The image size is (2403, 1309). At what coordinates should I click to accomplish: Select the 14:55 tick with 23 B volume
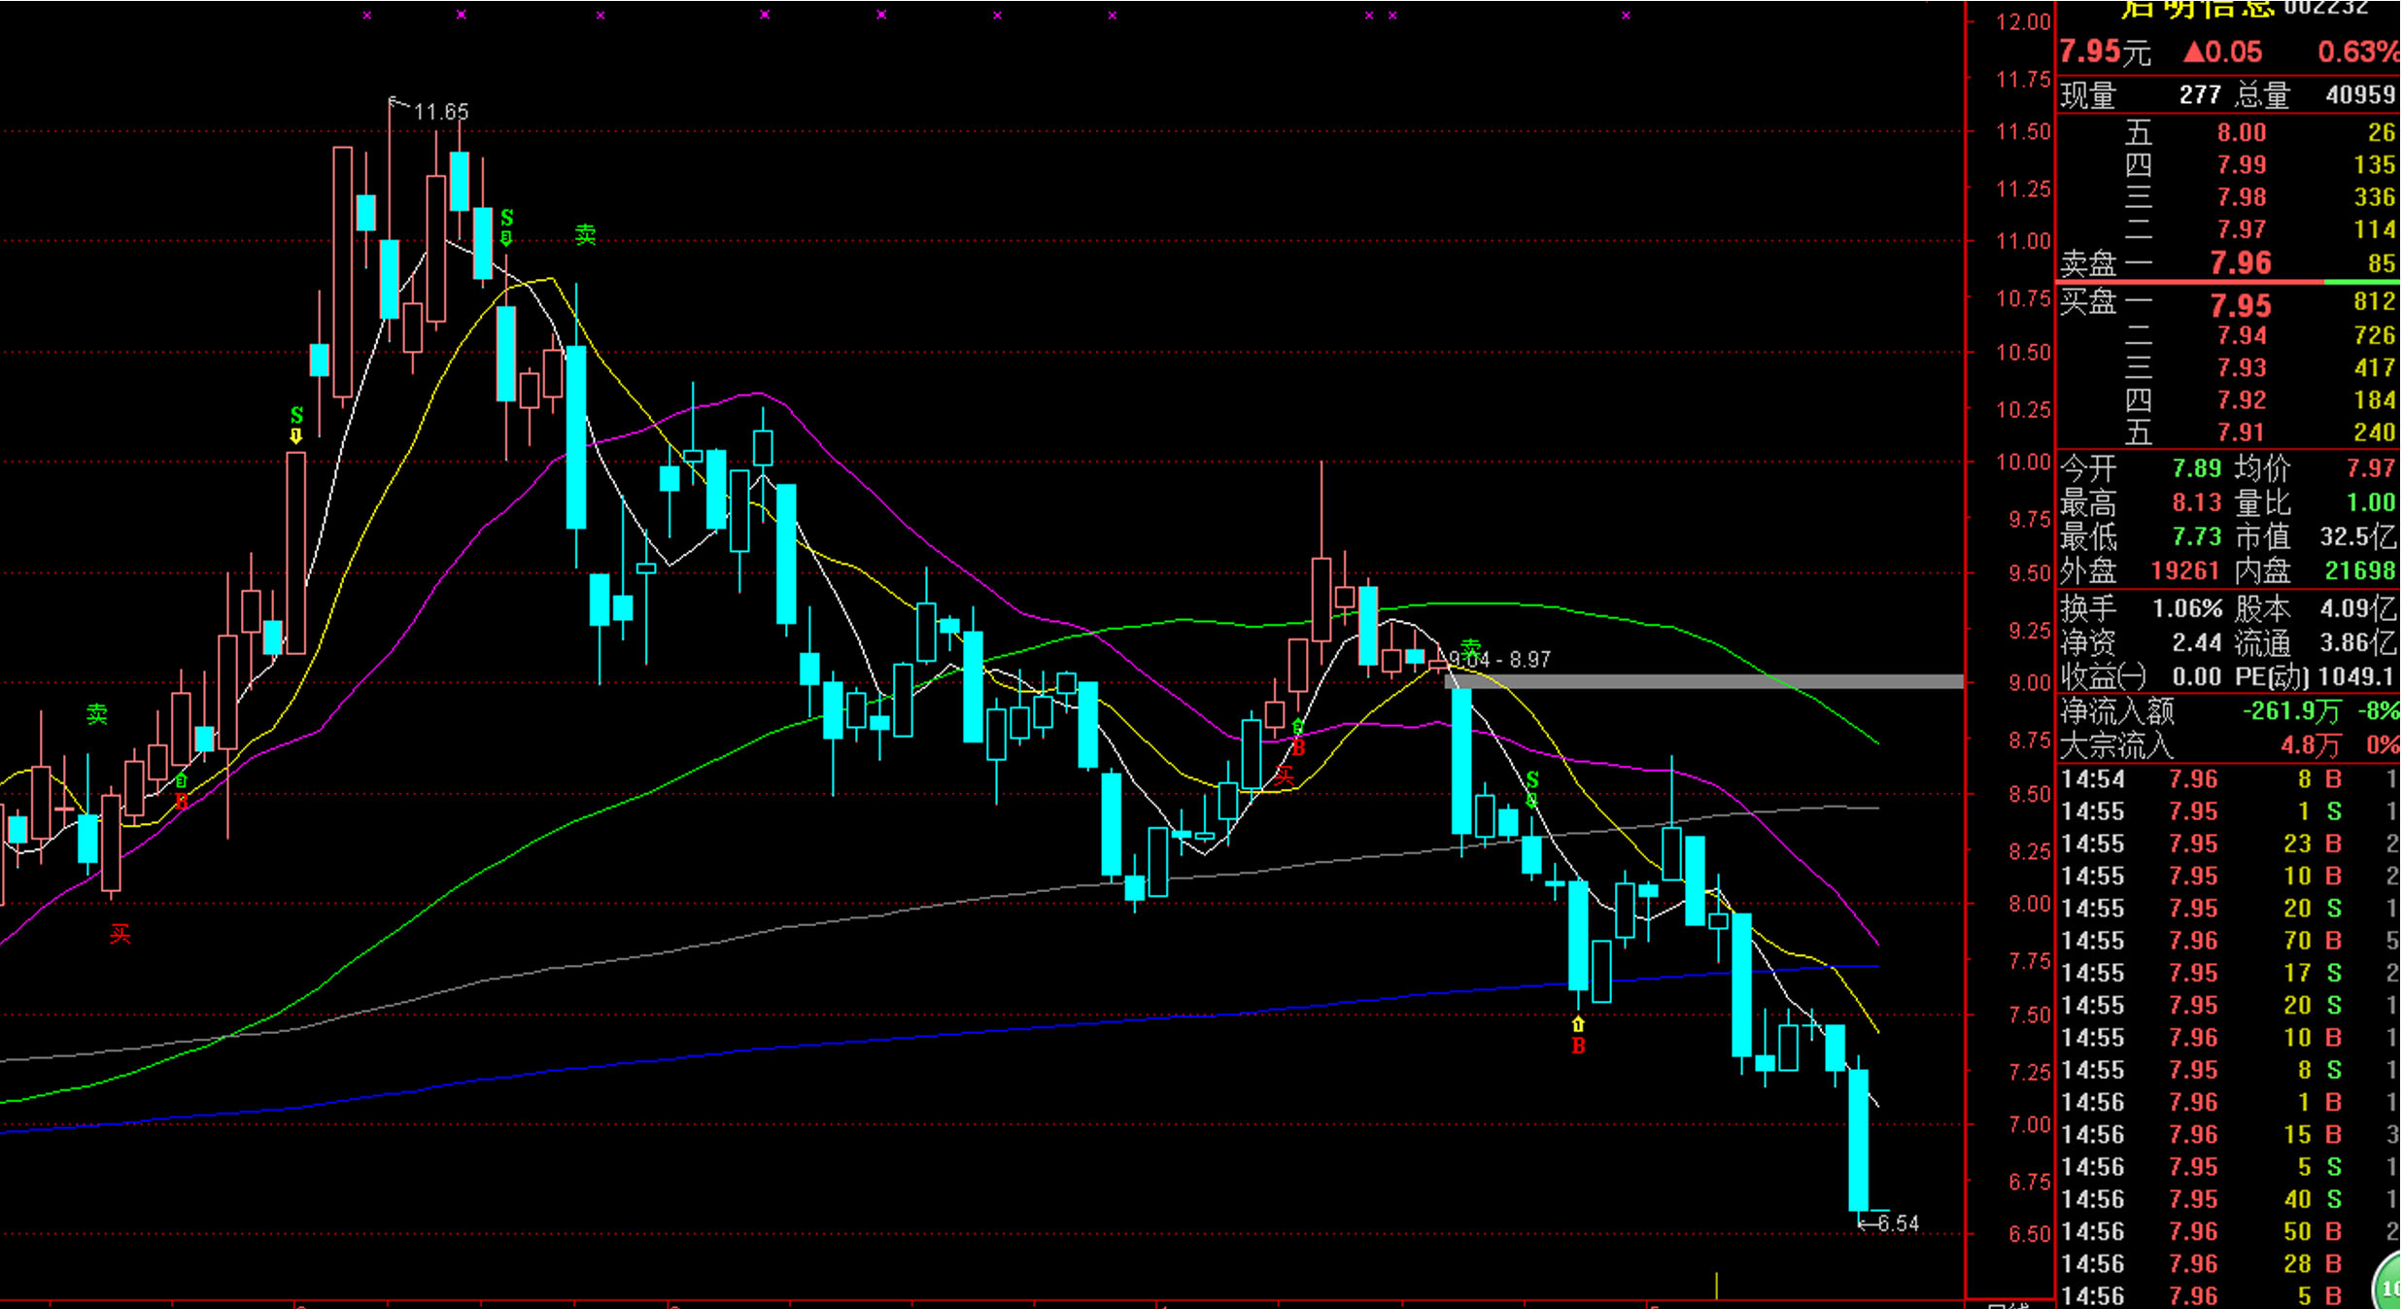pos(2229,844)
